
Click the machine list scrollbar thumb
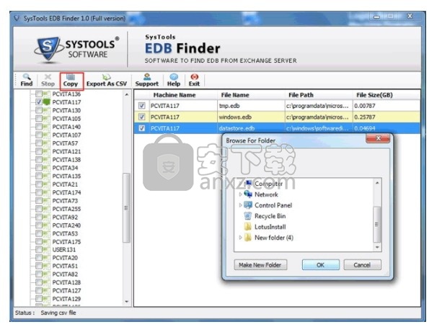(126, 208)
